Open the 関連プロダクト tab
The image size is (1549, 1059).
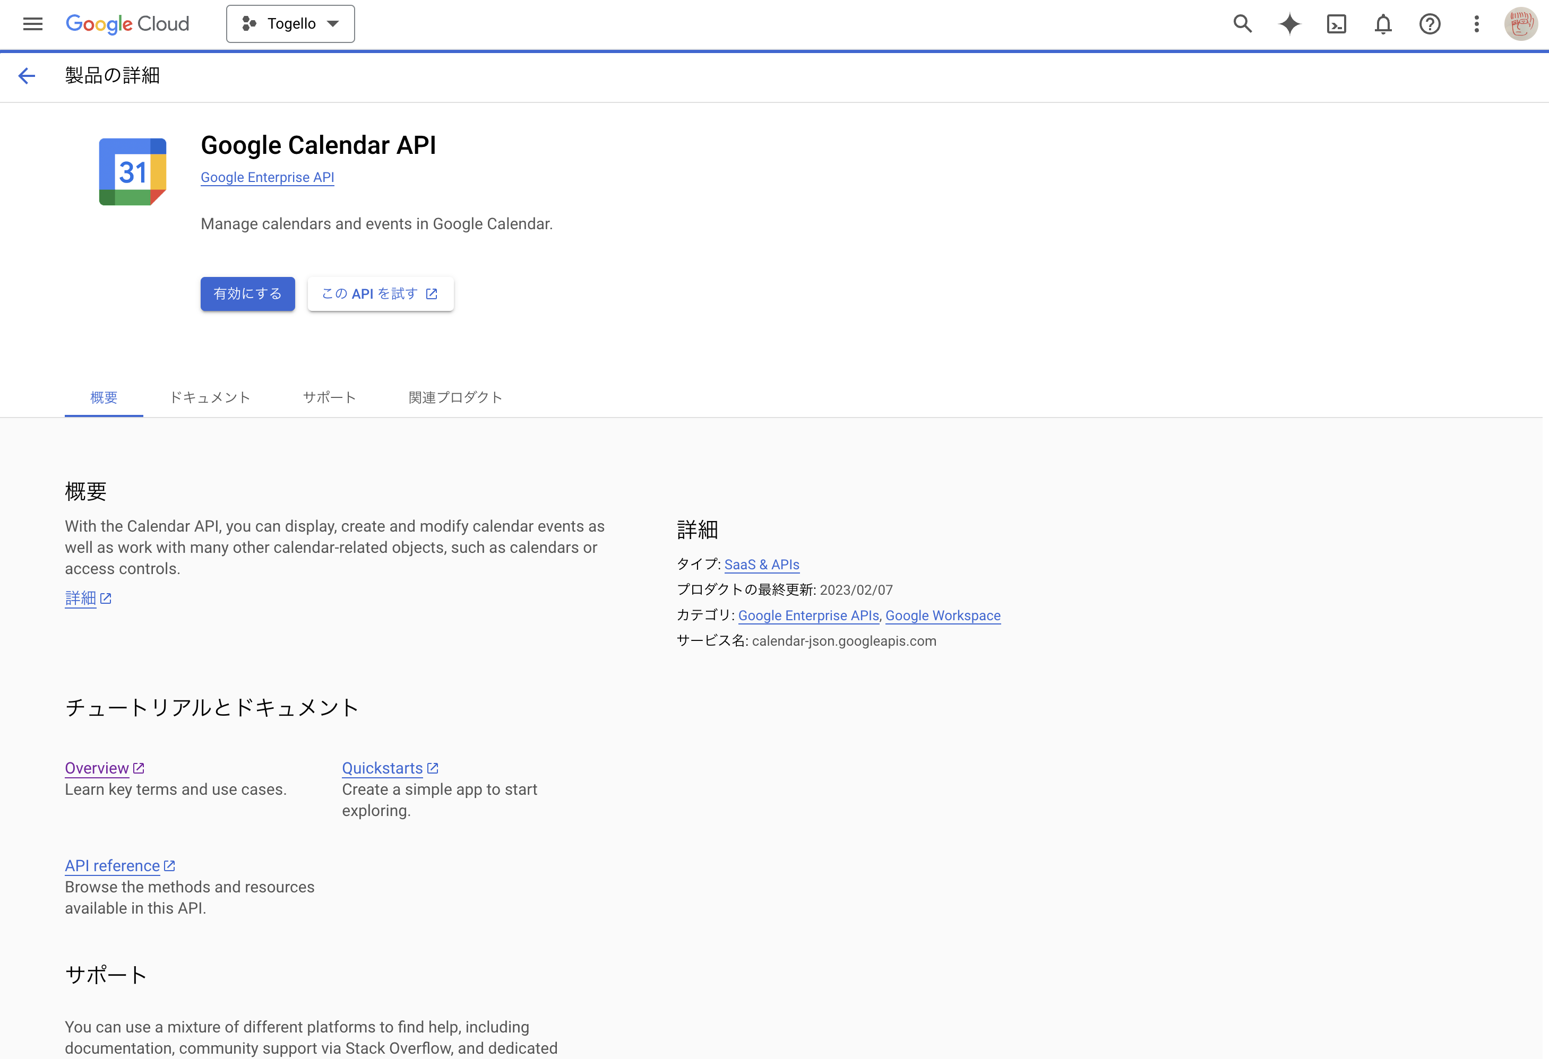[x=455, y=397]
